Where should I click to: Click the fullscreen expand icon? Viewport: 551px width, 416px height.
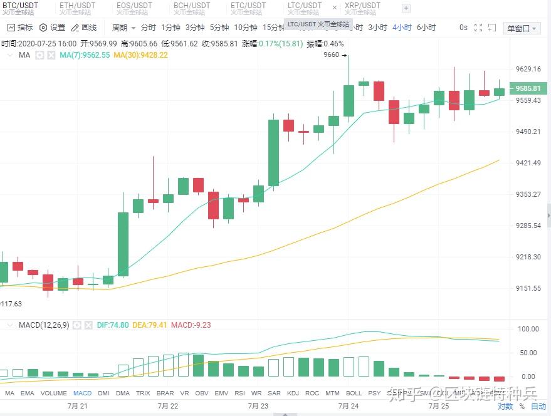click(478, 28)
